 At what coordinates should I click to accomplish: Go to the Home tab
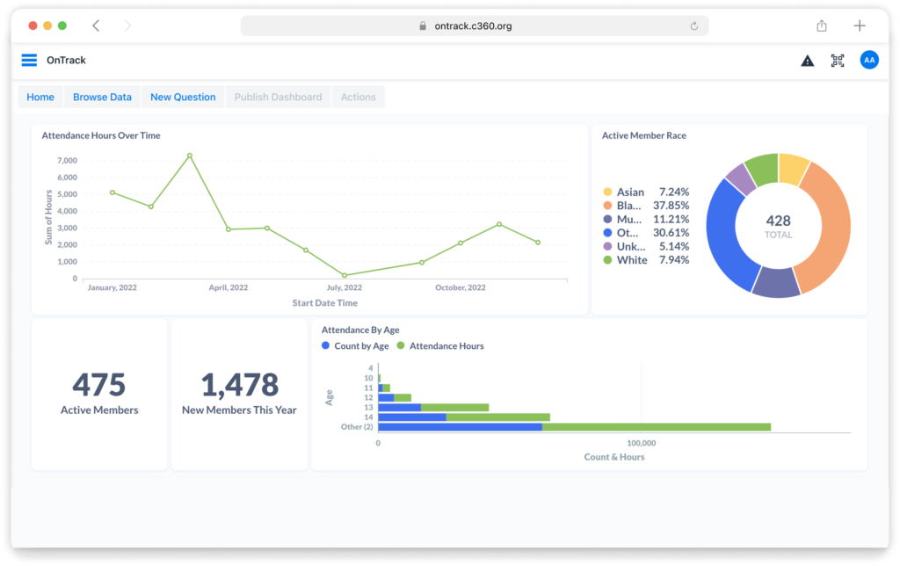pyautogui.click(x=40, y=98)
